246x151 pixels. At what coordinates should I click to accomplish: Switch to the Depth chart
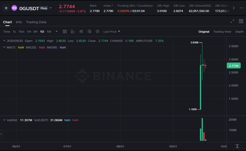[x=239, y=32]
